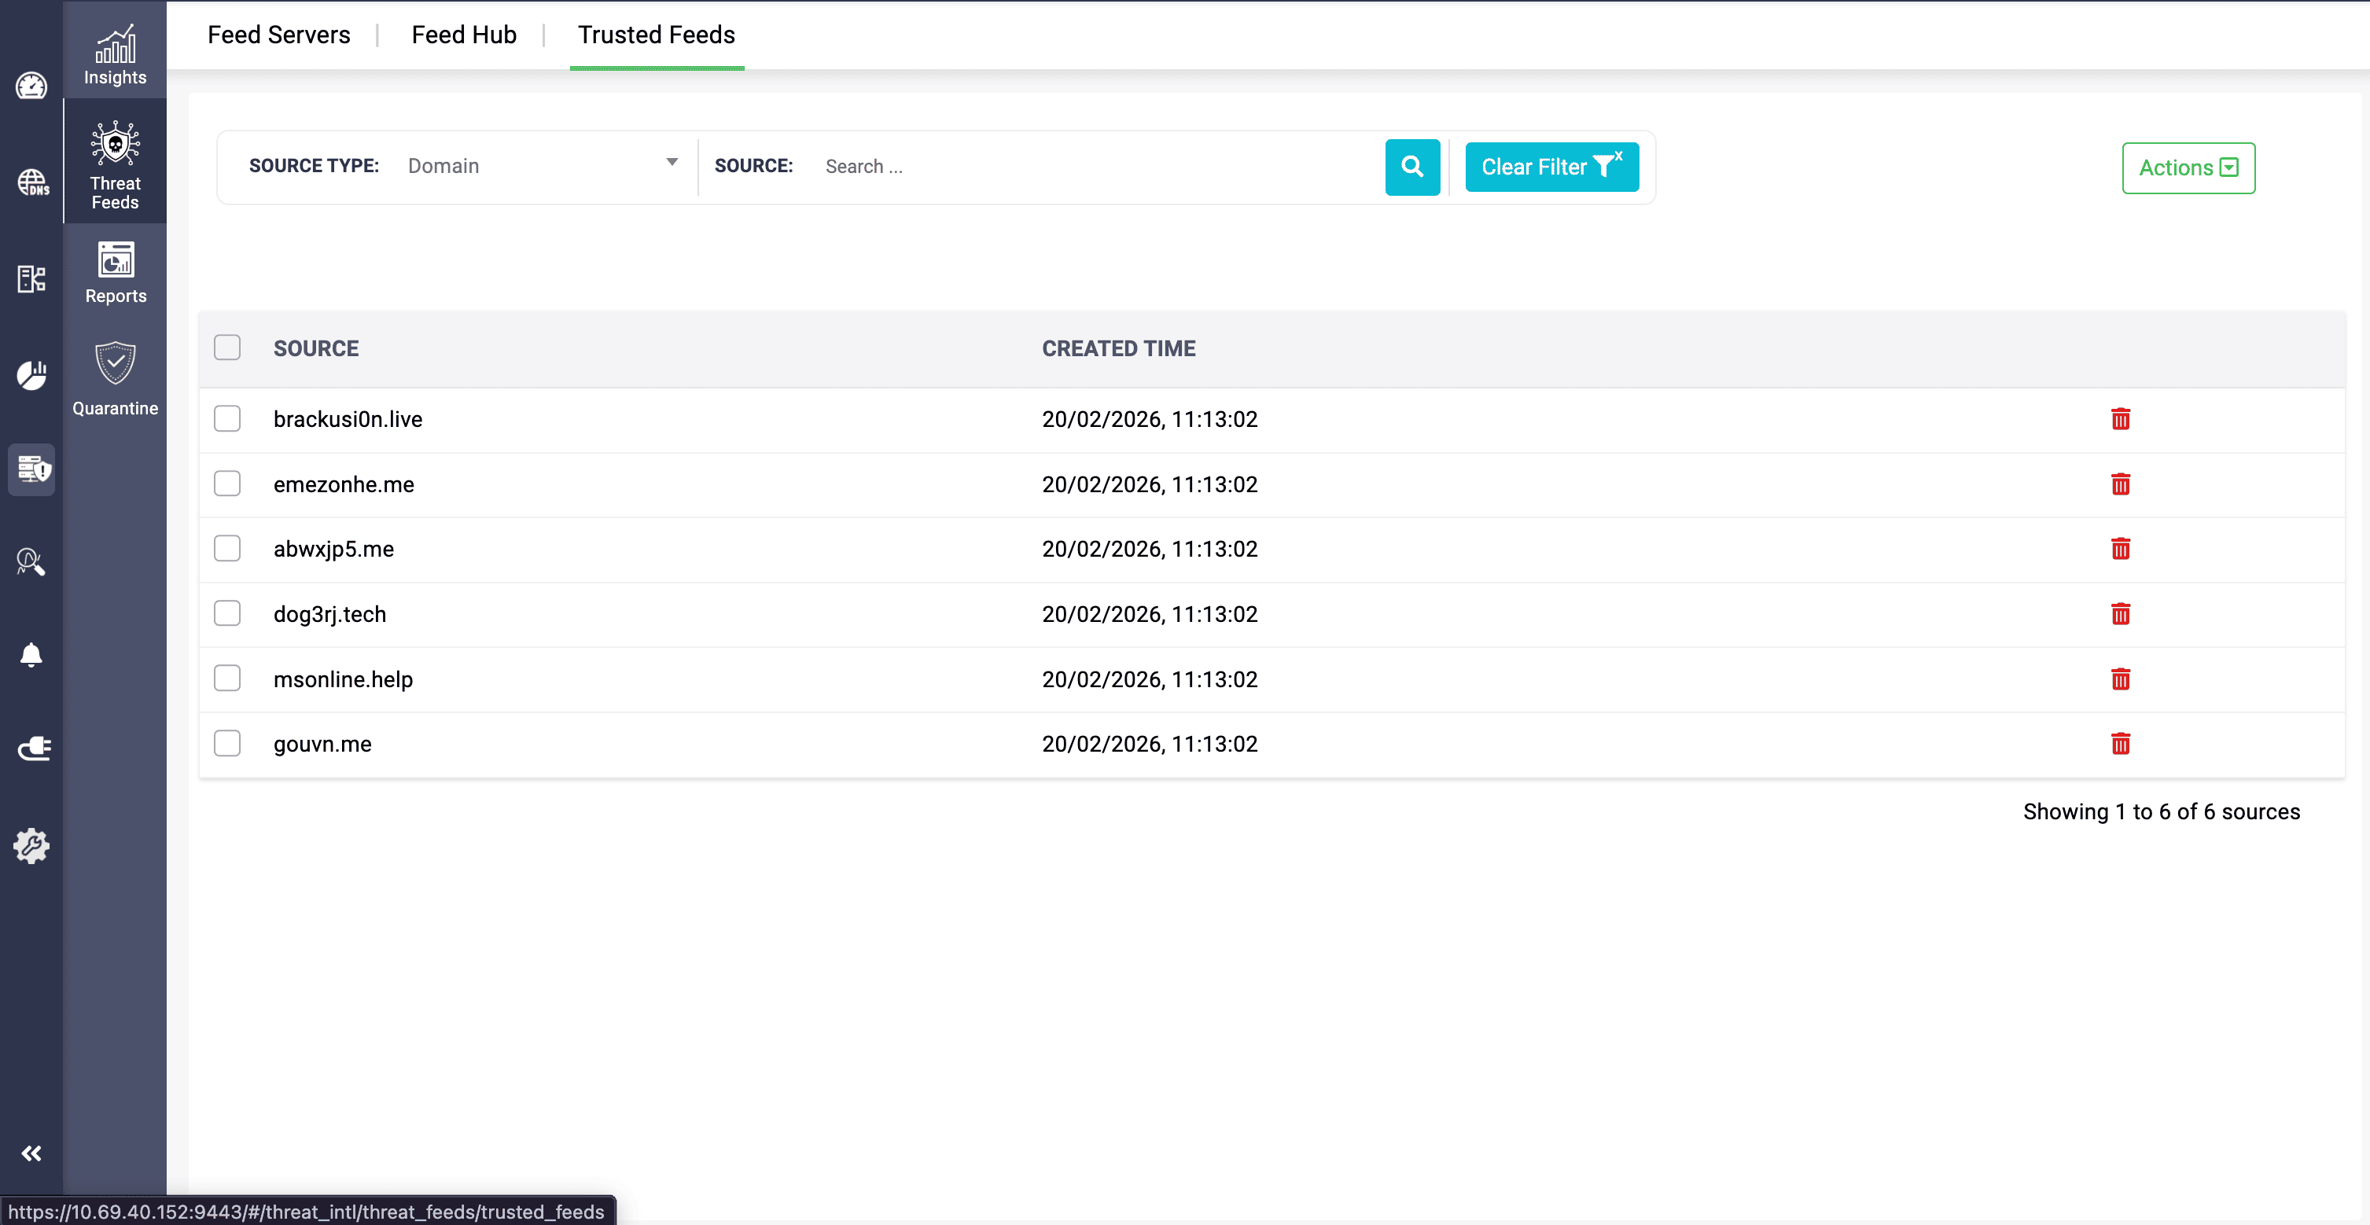
Task: Open the settings wrench icon
Action: pos(31,846)
